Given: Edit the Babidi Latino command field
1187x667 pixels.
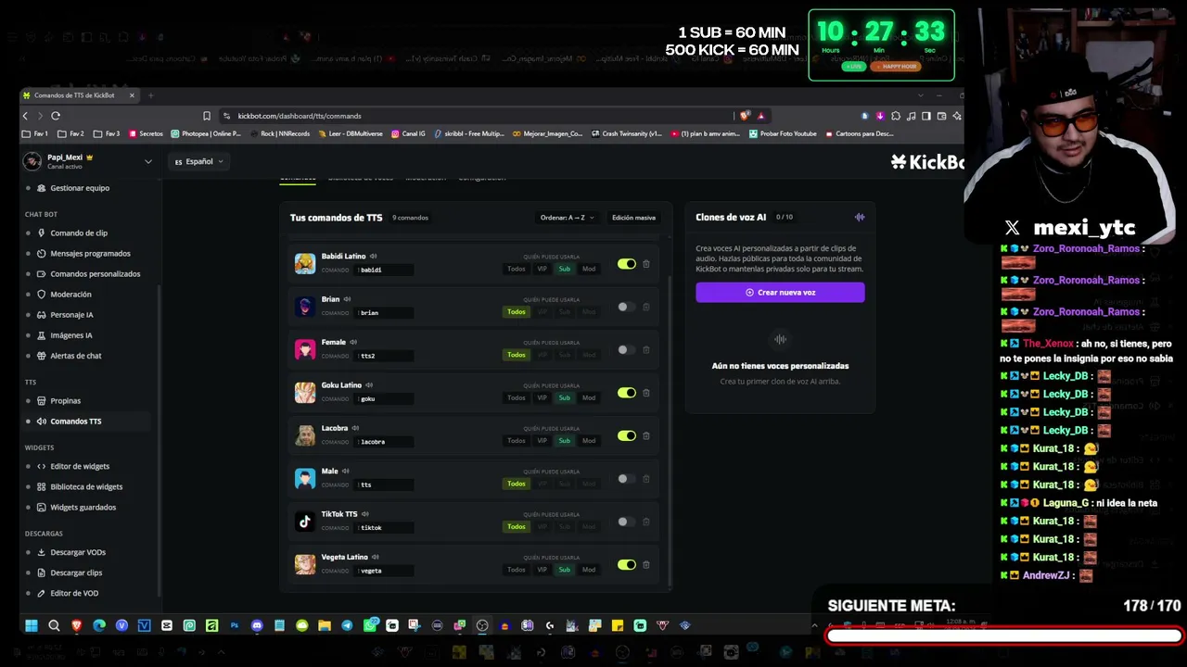Looking at the screenshot, I should (384, 270).
